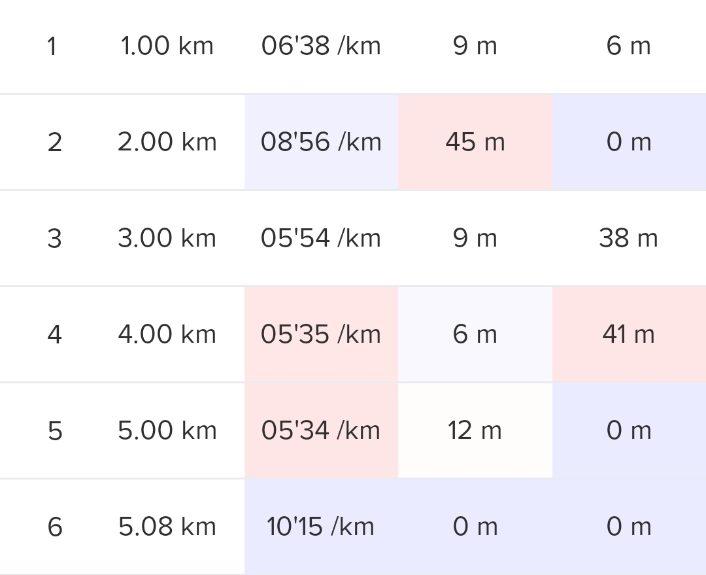This screenshot has height=575, width=706.
Task: Click the 5.08 km distance cell
Action: point(167,527)
